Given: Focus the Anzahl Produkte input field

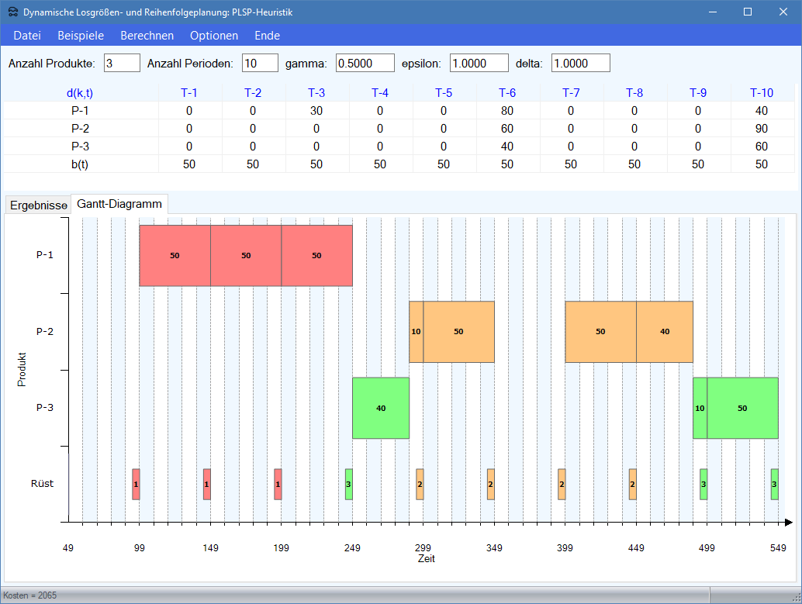Looking at the screenshot, I should [x=121, y=63].
